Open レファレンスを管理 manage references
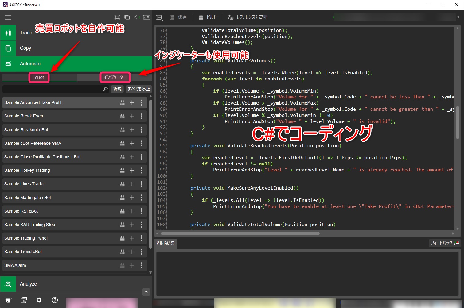The image size is (464, 308). tap(248, 17)
